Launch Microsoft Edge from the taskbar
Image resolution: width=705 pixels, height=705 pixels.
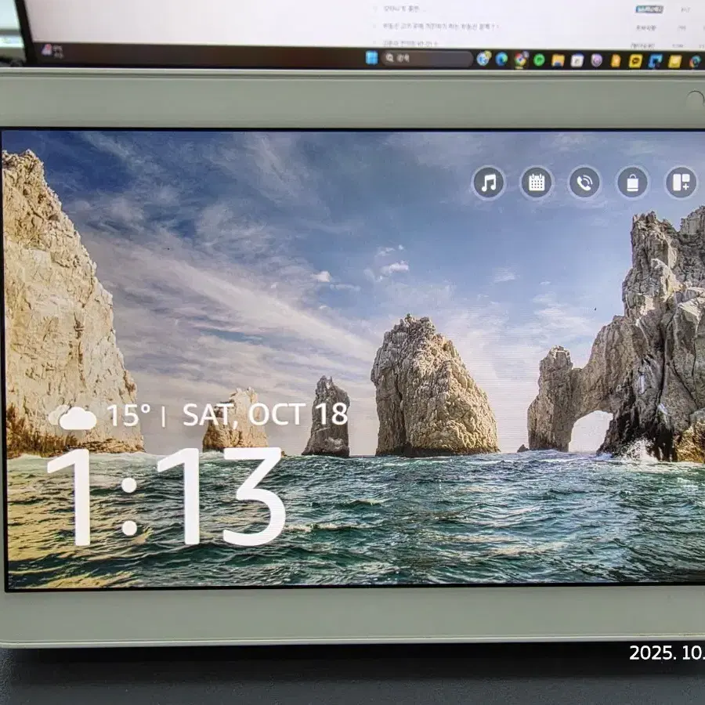[501, 60]
